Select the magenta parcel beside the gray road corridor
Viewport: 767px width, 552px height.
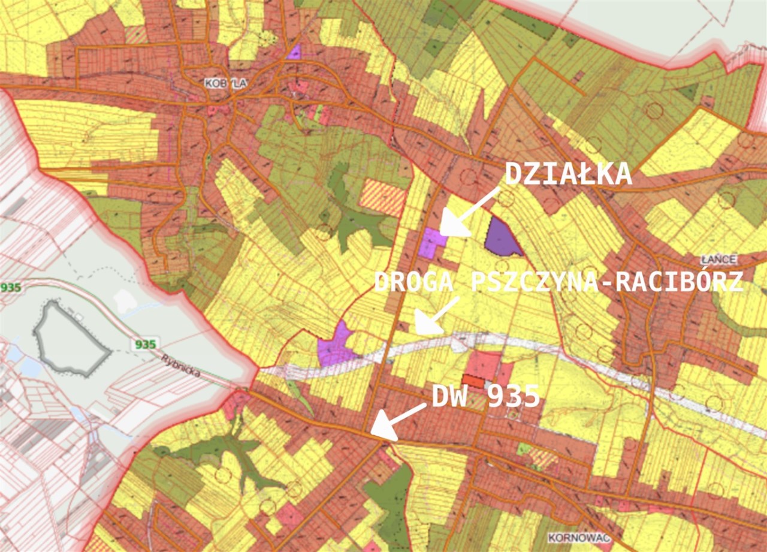click(336, 346)
